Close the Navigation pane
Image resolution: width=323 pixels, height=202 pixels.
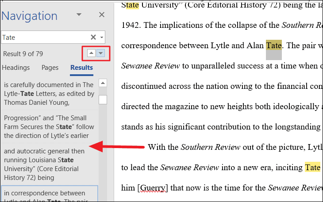click(x=102, y=15)
